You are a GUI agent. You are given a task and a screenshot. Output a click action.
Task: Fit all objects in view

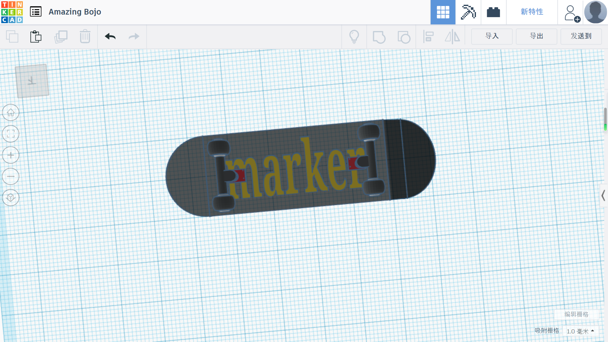tap(11, 134)
